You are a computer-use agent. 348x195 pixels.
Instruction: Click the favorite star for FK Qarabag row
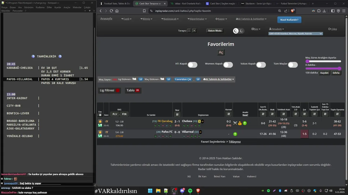[100, 122]
